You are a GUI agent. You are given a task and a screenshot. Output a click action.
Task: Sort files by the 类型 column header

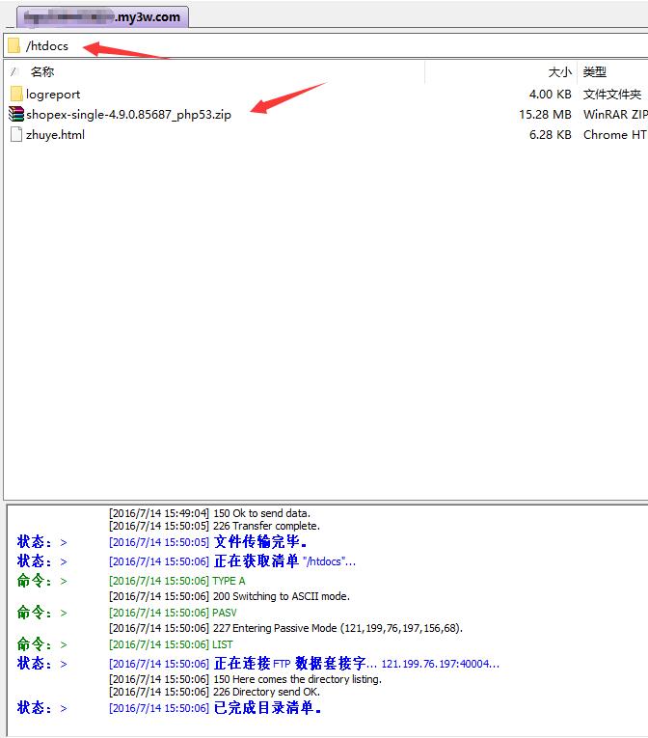[595, 72]
